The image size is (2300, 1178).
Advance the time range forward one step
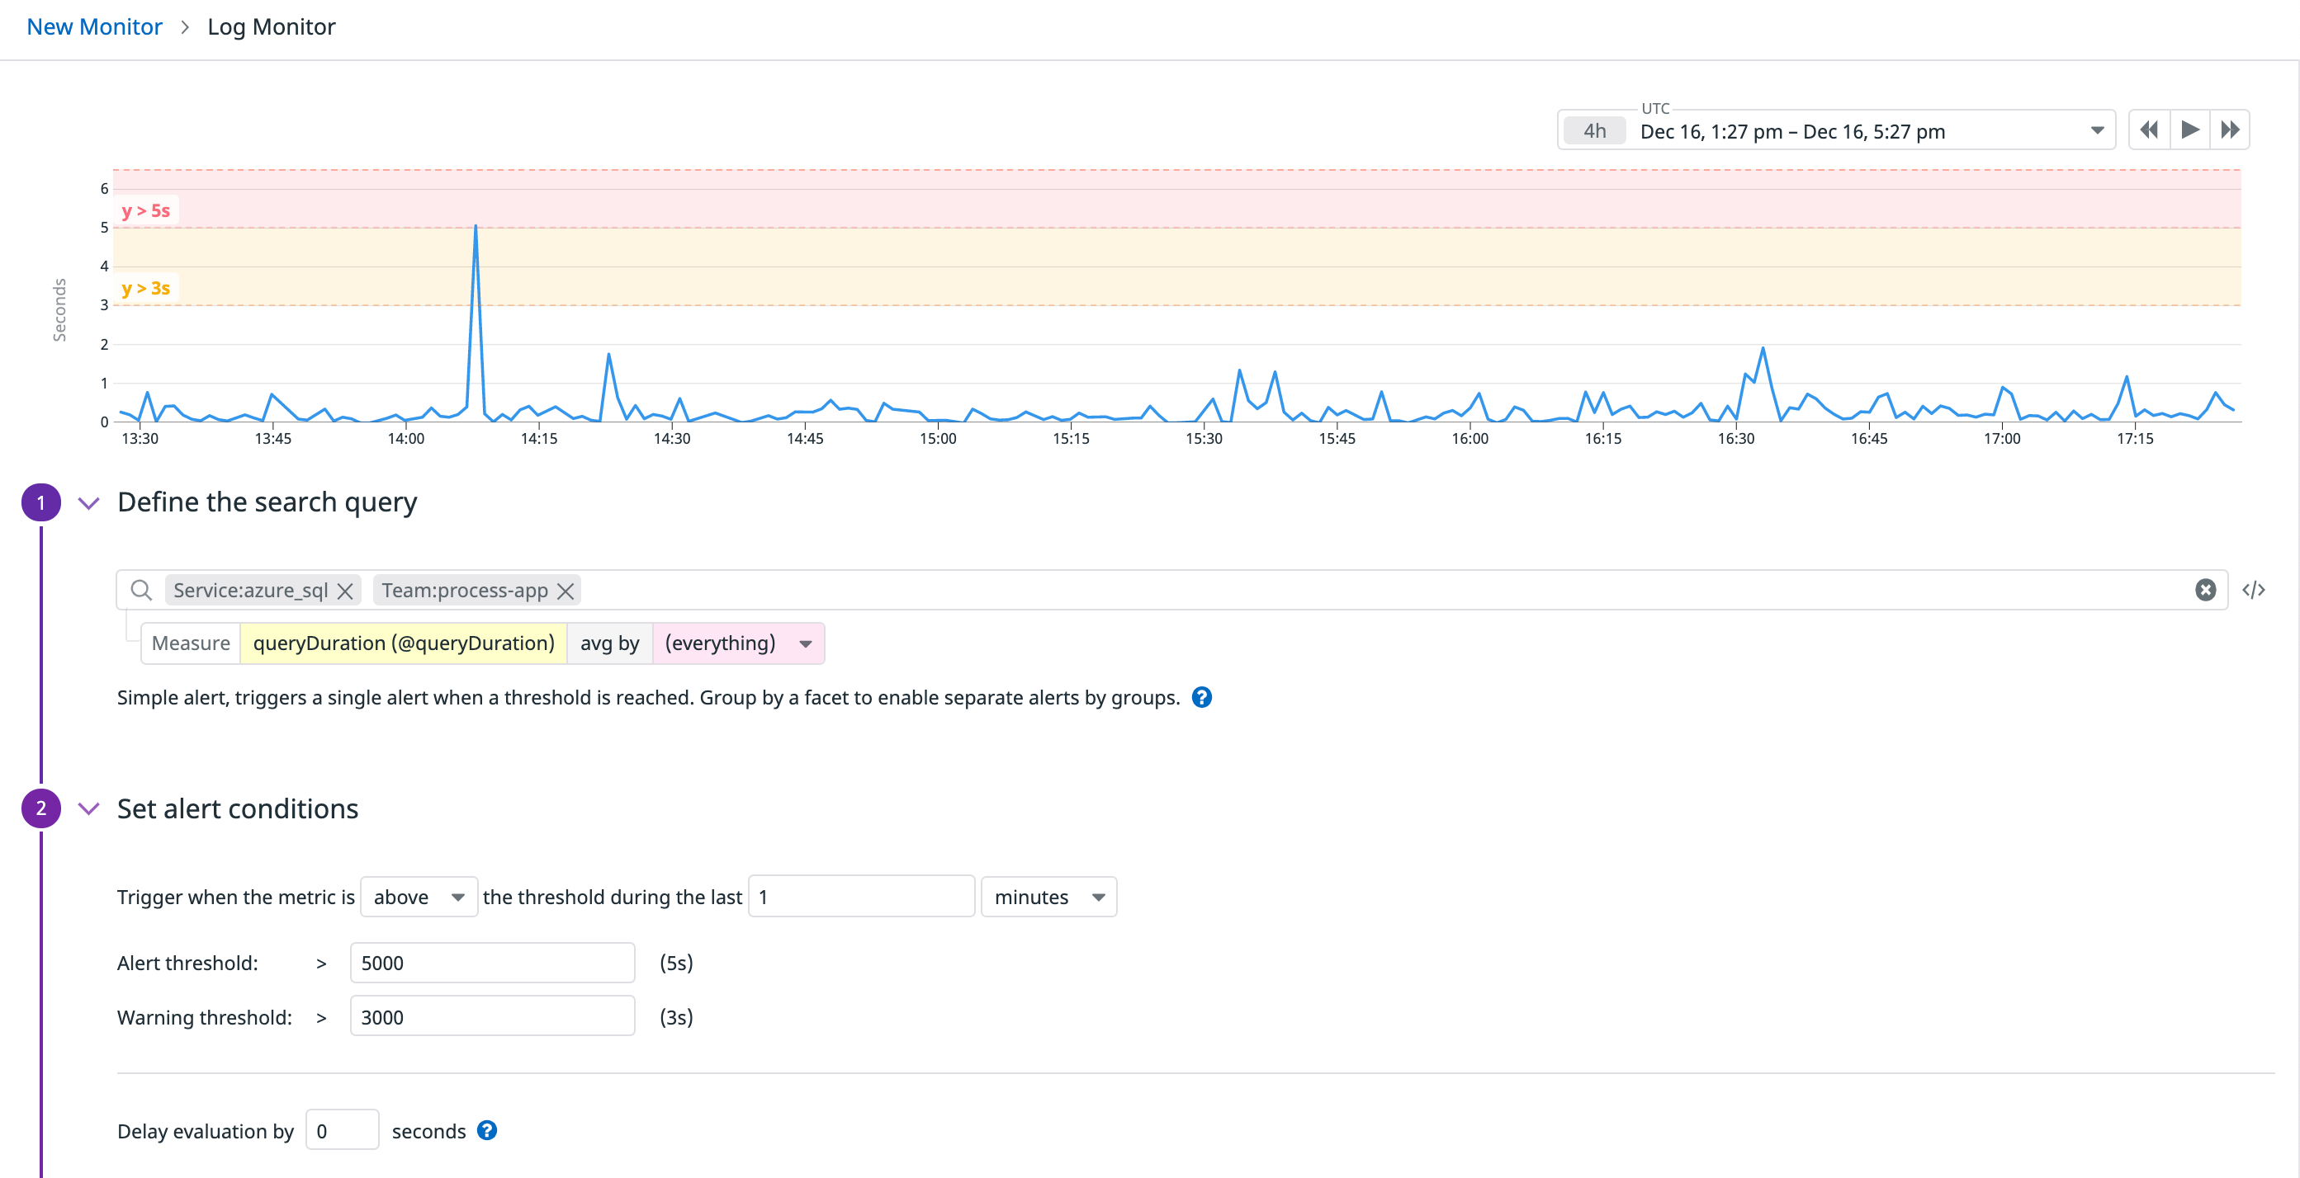click(2189, 130)
